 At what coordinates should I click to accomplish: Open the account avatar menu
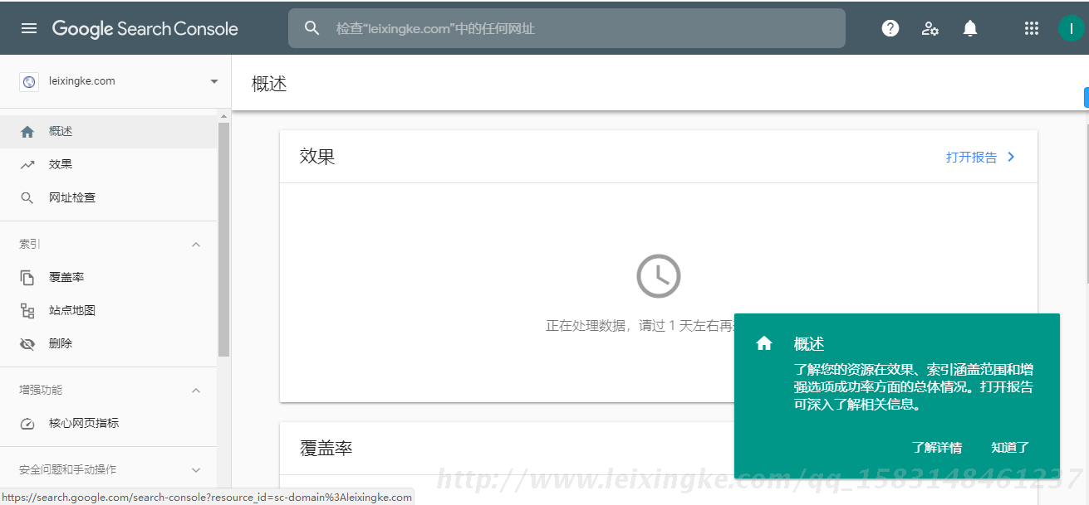coord(1072,28)
